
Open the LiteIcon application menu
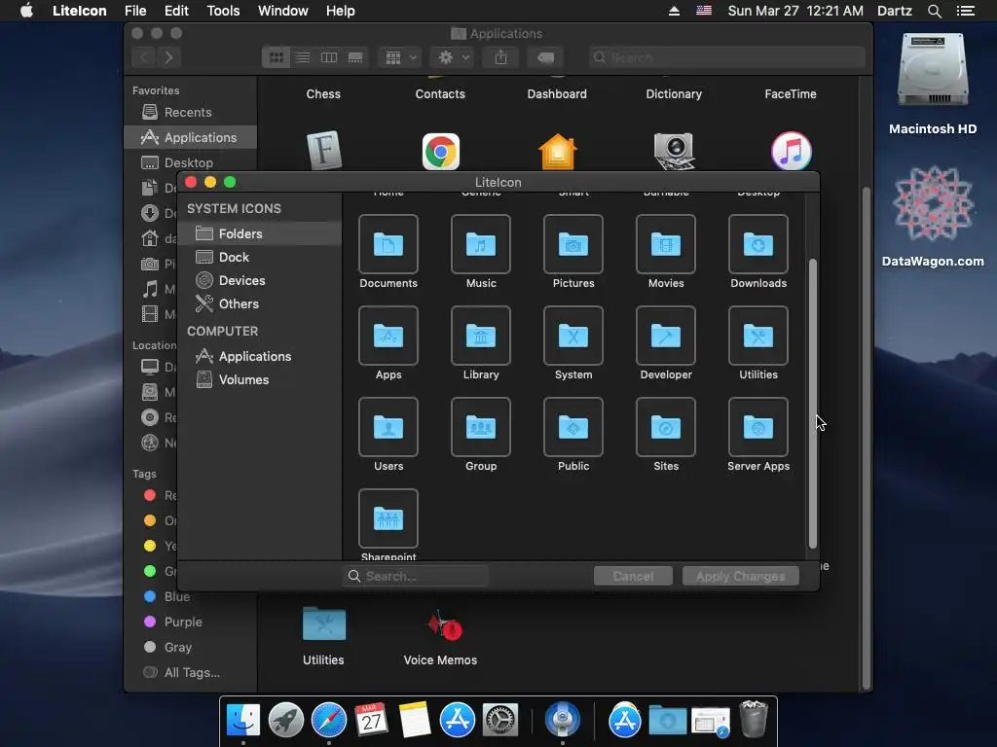coord(80,11)
